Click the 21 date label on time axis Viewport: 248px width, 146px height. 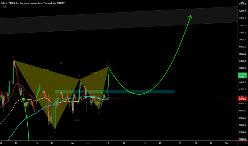coord(16,143)
